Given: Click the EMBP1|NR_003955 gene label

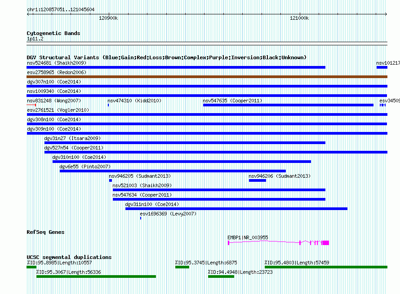Looking at the screenshot, I should pos(248,237).
